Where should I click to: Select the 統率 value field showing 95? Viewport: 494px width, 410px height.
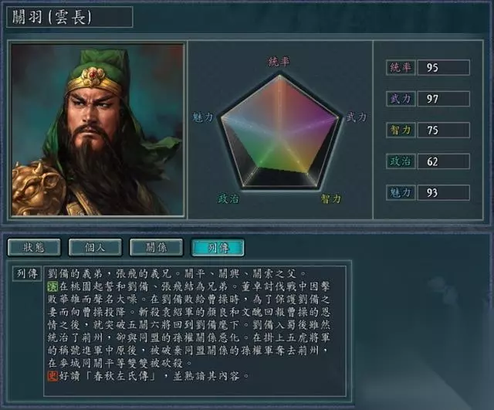pyautogui.click(x=444, y=67)
